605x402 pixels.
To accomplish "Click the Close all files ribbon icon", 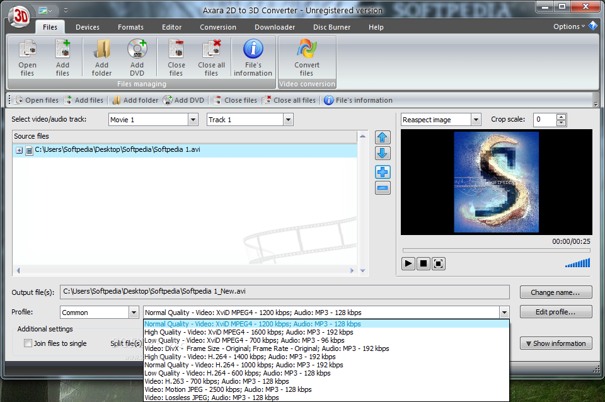I will [x=212, y=58].
